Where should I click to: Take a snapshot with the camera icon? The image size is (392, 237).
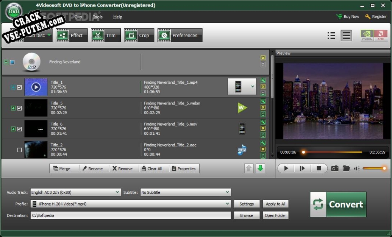point(334,168)
